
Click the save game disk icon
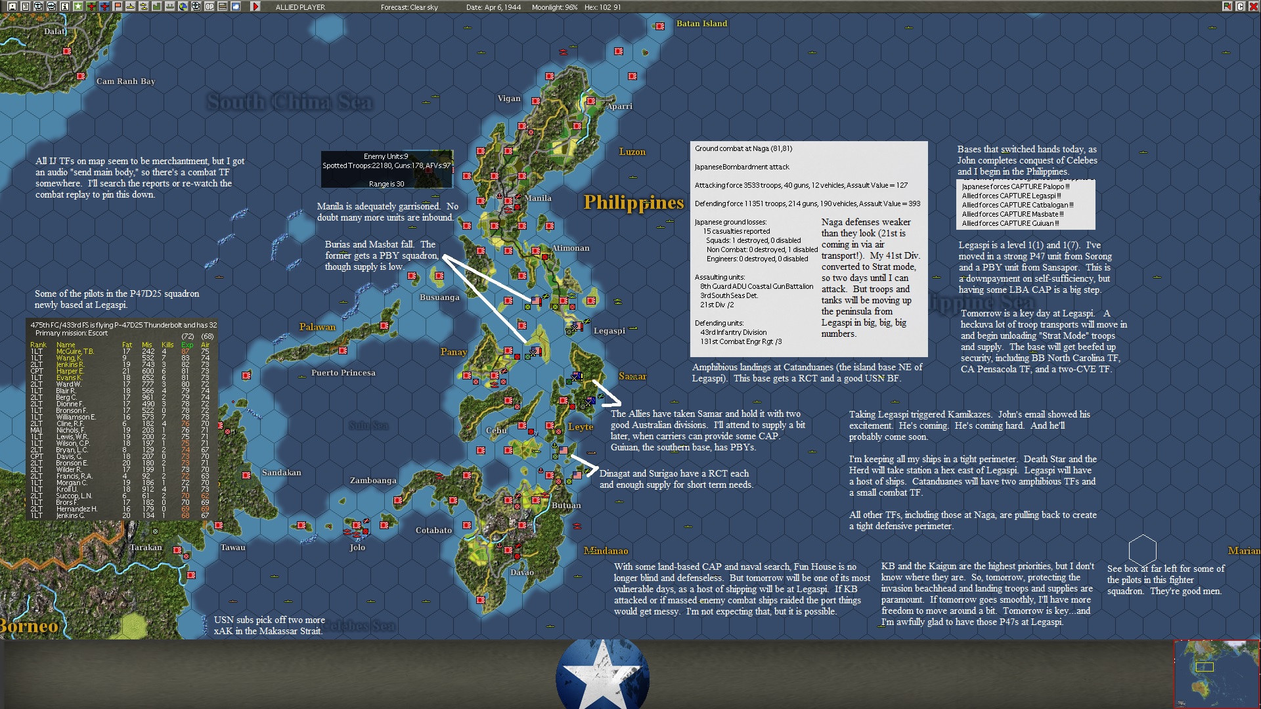12,7
